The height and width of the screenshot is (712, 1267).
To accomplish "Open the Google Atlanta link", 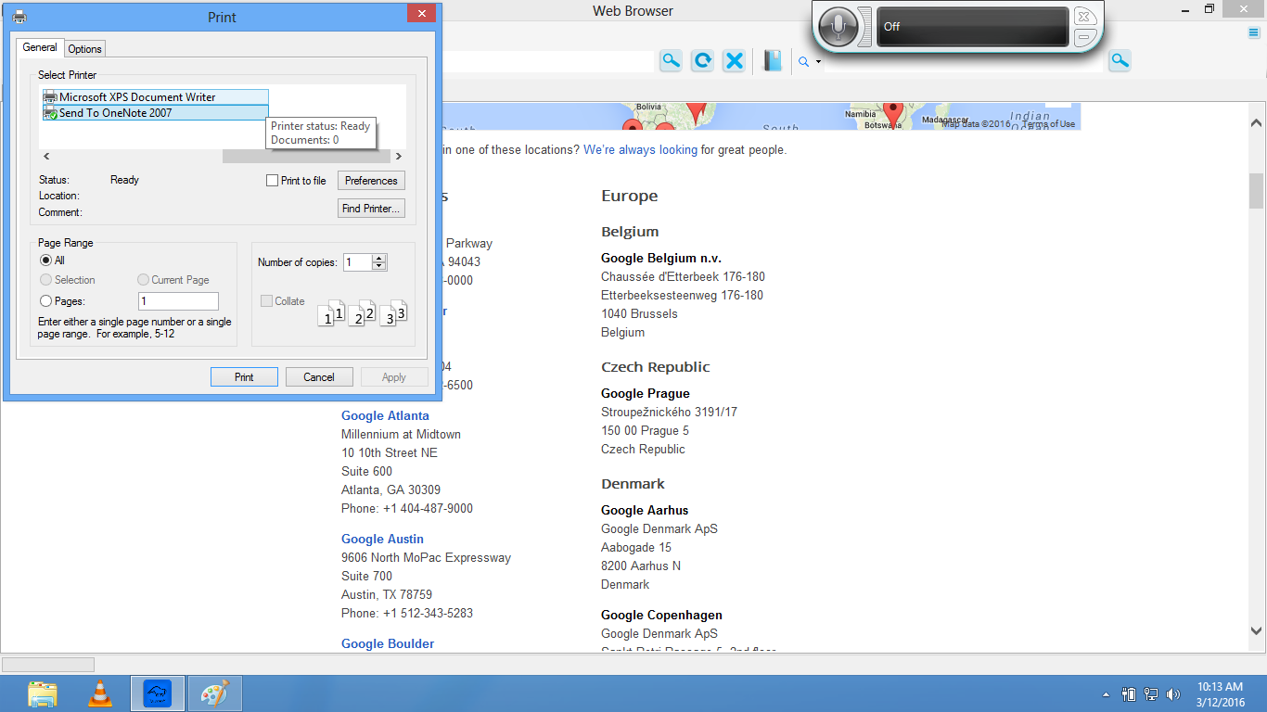I will click(x=385, y=415).
